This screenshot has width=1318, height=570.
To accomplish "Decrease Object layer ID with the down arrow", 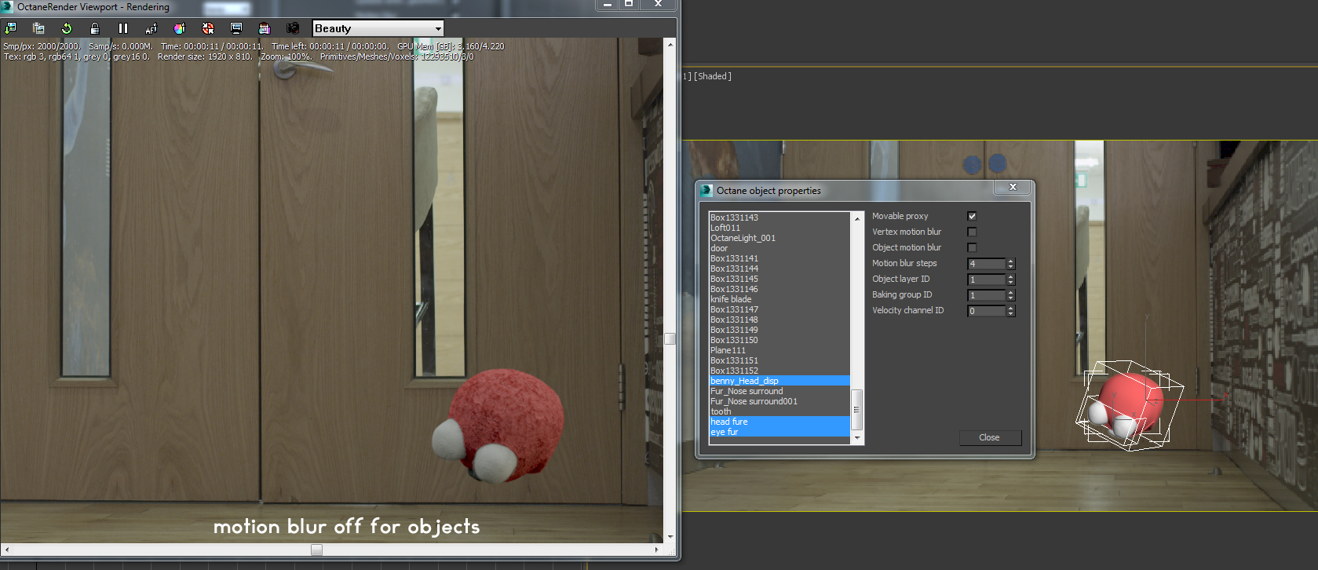I will point(1011,283).
